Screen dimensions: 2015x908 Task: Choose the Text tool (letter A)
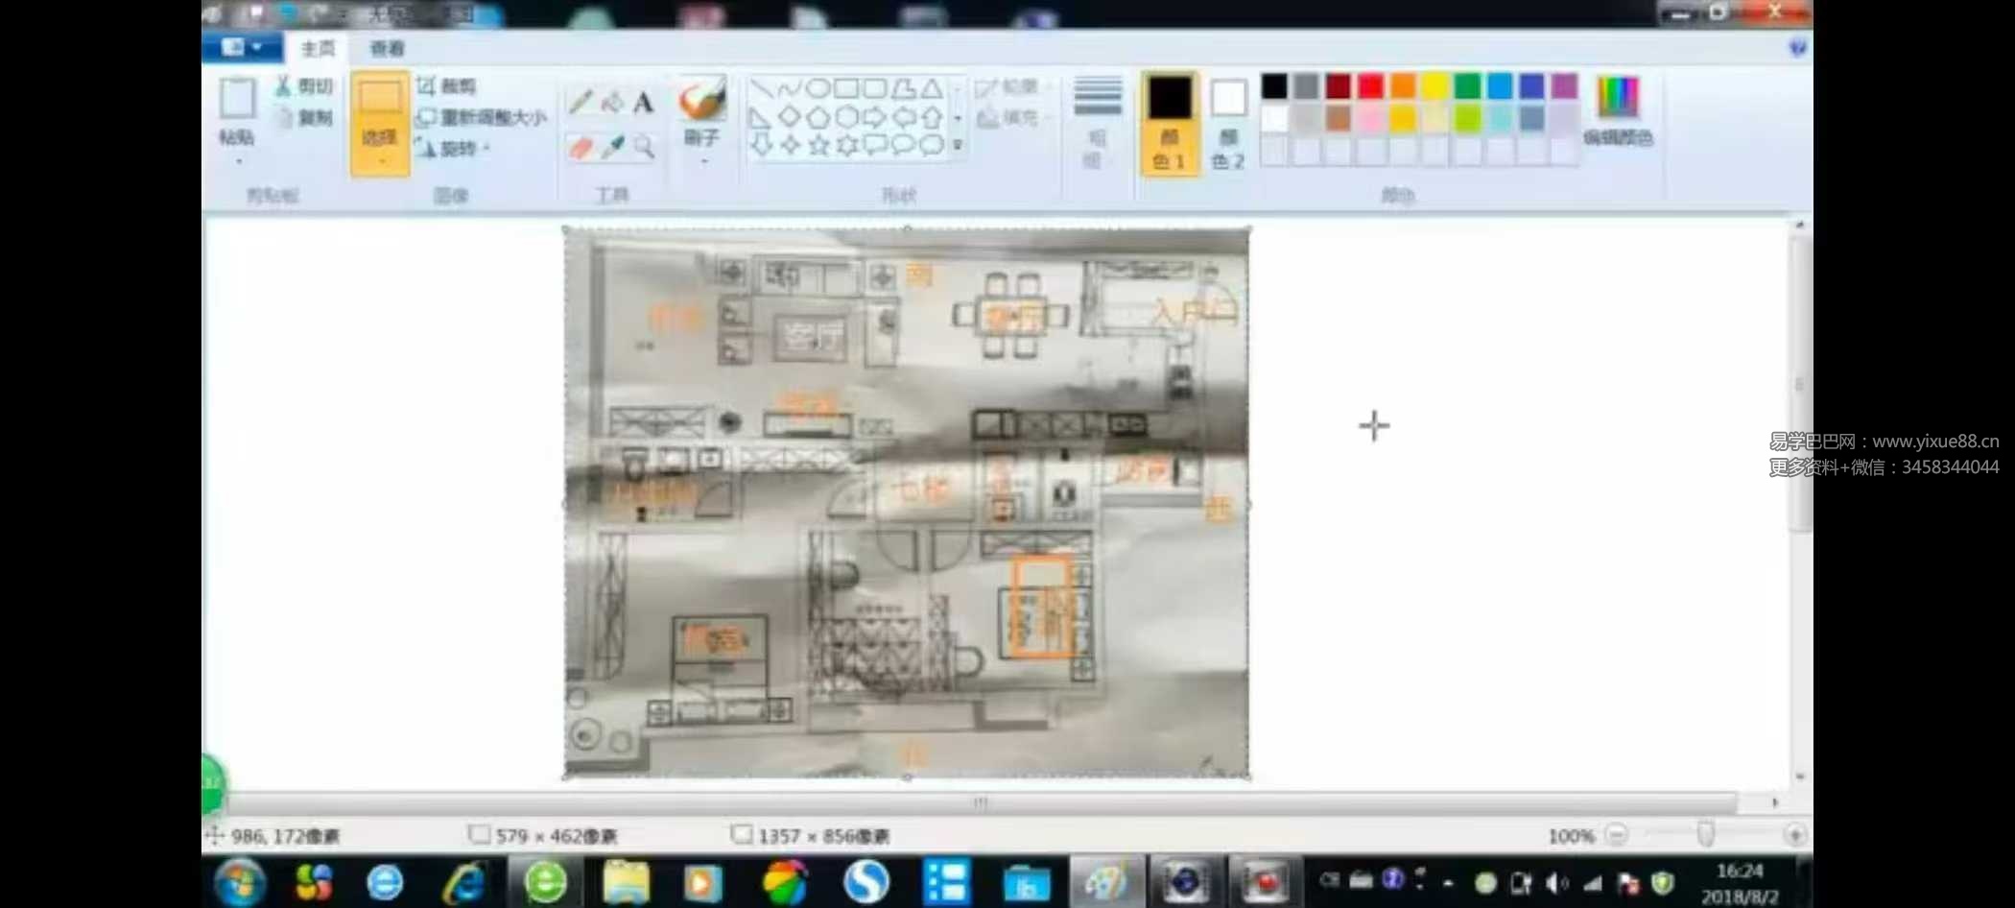(x=643, y=103)
